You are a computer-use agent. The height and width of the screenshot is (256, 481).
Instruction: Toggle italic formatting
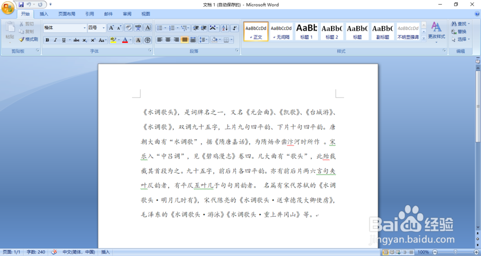pos(55,40)
